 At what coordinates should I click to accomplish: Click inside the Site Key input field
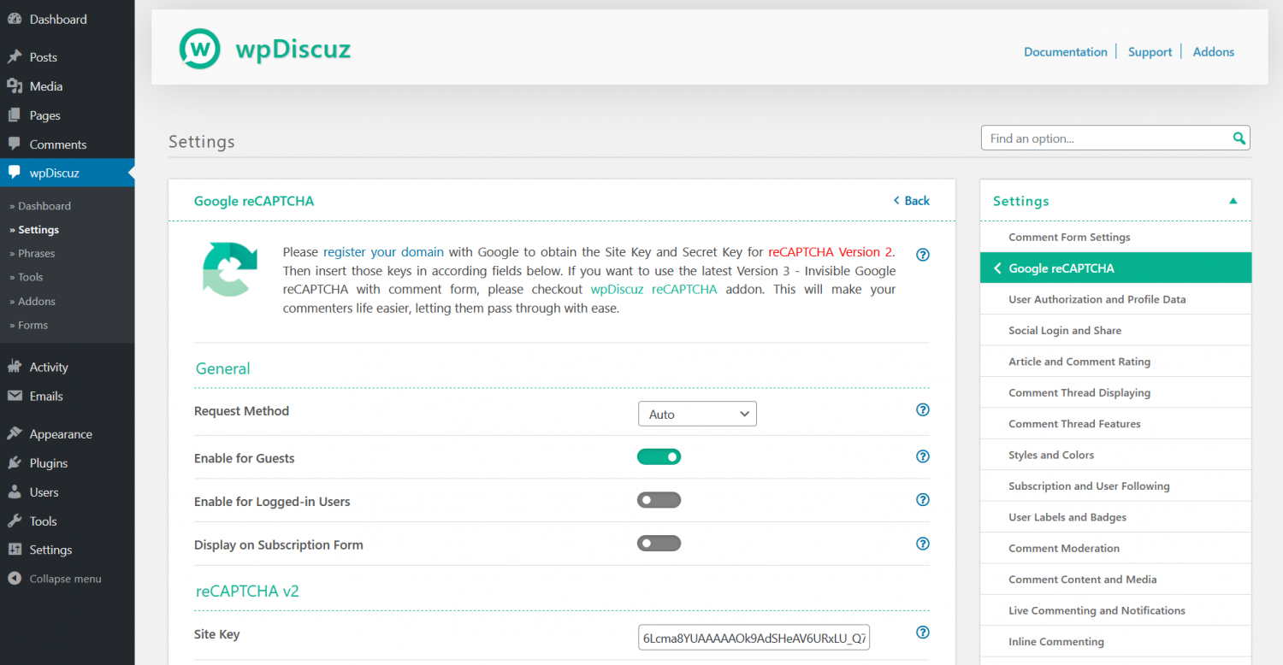pos(753,637)
